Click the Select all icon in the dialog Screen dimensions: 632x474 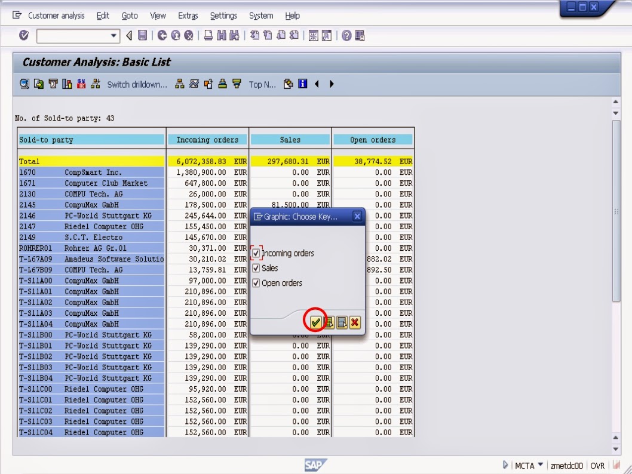pyautogui.click(x=329, y=322)
